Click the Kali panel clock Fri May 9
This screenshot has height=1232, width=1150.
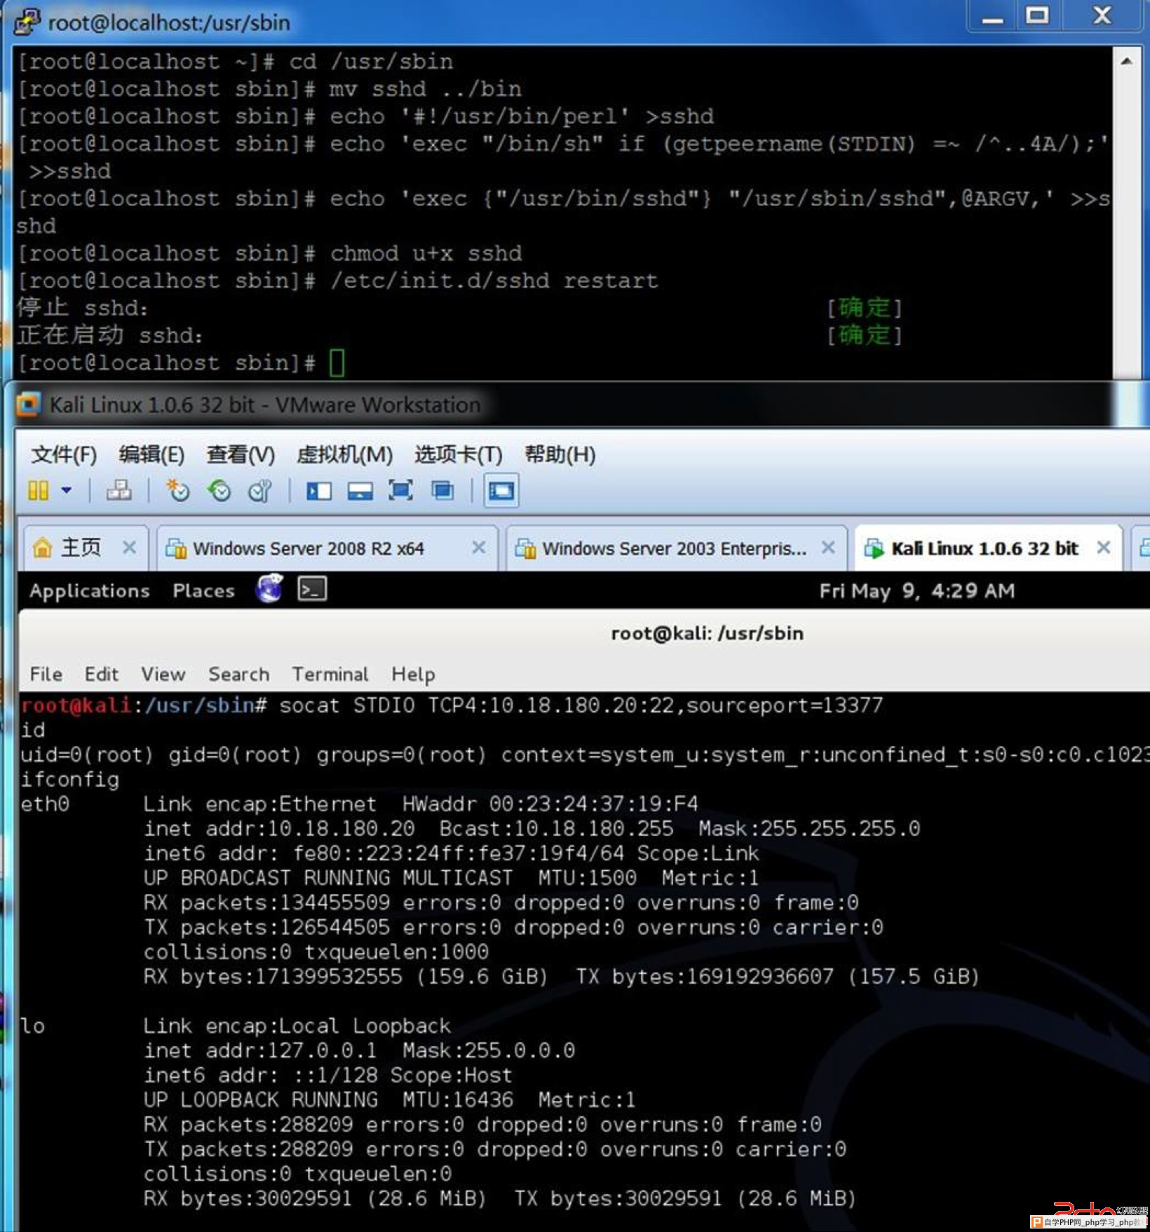(916, 591)
